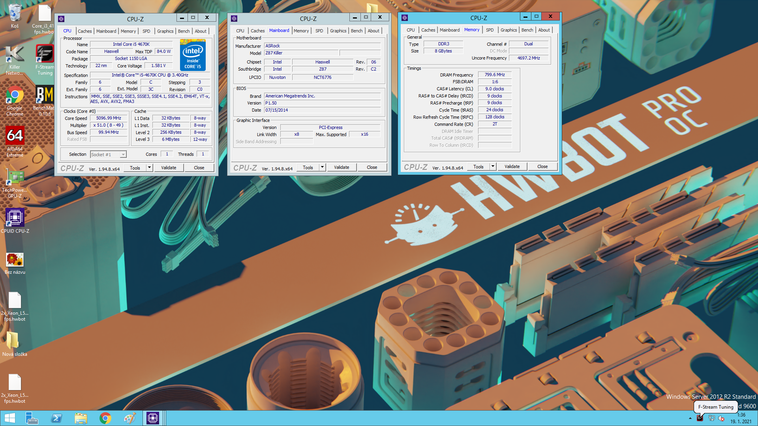758x426 pixels.
Task: Open the Core_i3 hwbot file icon
Action: [44, 19]
